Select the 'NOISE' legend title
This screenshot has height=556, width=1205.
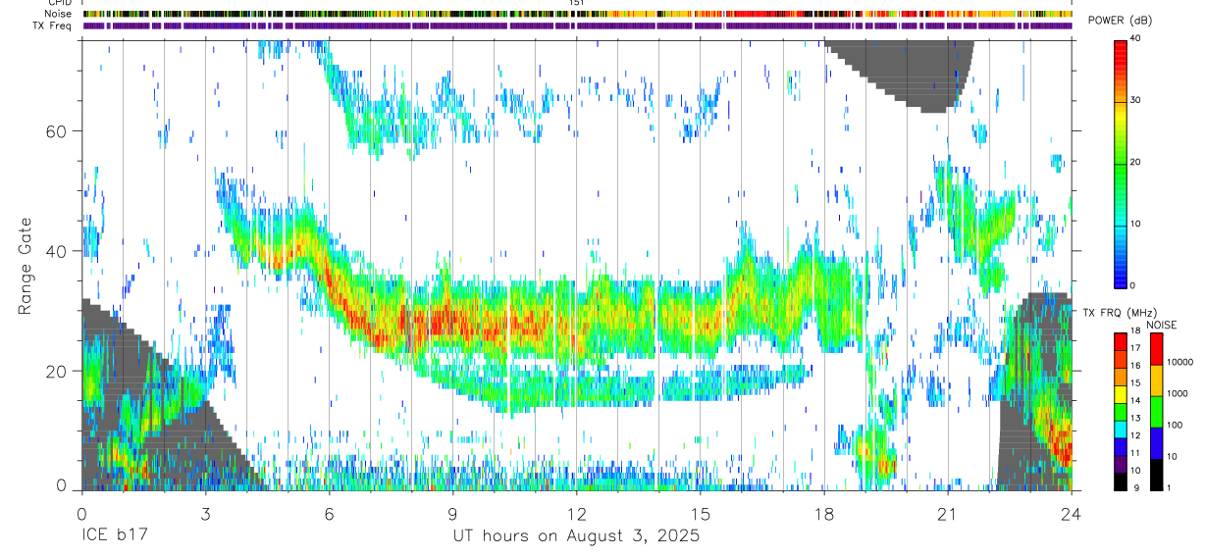[1162, 325]
